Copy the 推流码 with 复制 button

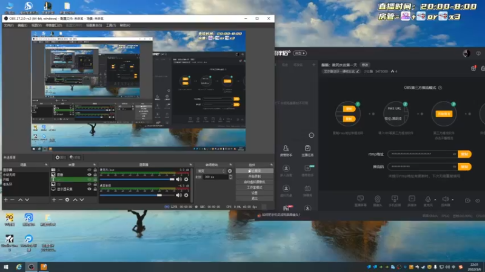click(x=464, y=167)
